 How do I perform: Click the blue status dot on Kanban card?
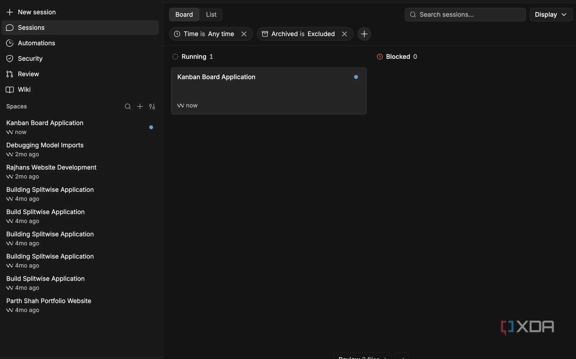coord(356,77)
